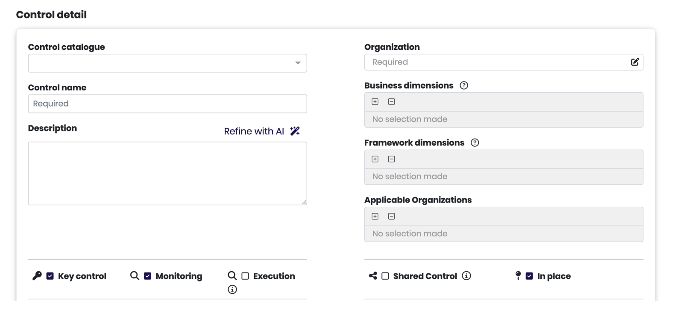Uncheck the Key control checkbox
This screenshot has width=680, height=313.
click(50, 276)
